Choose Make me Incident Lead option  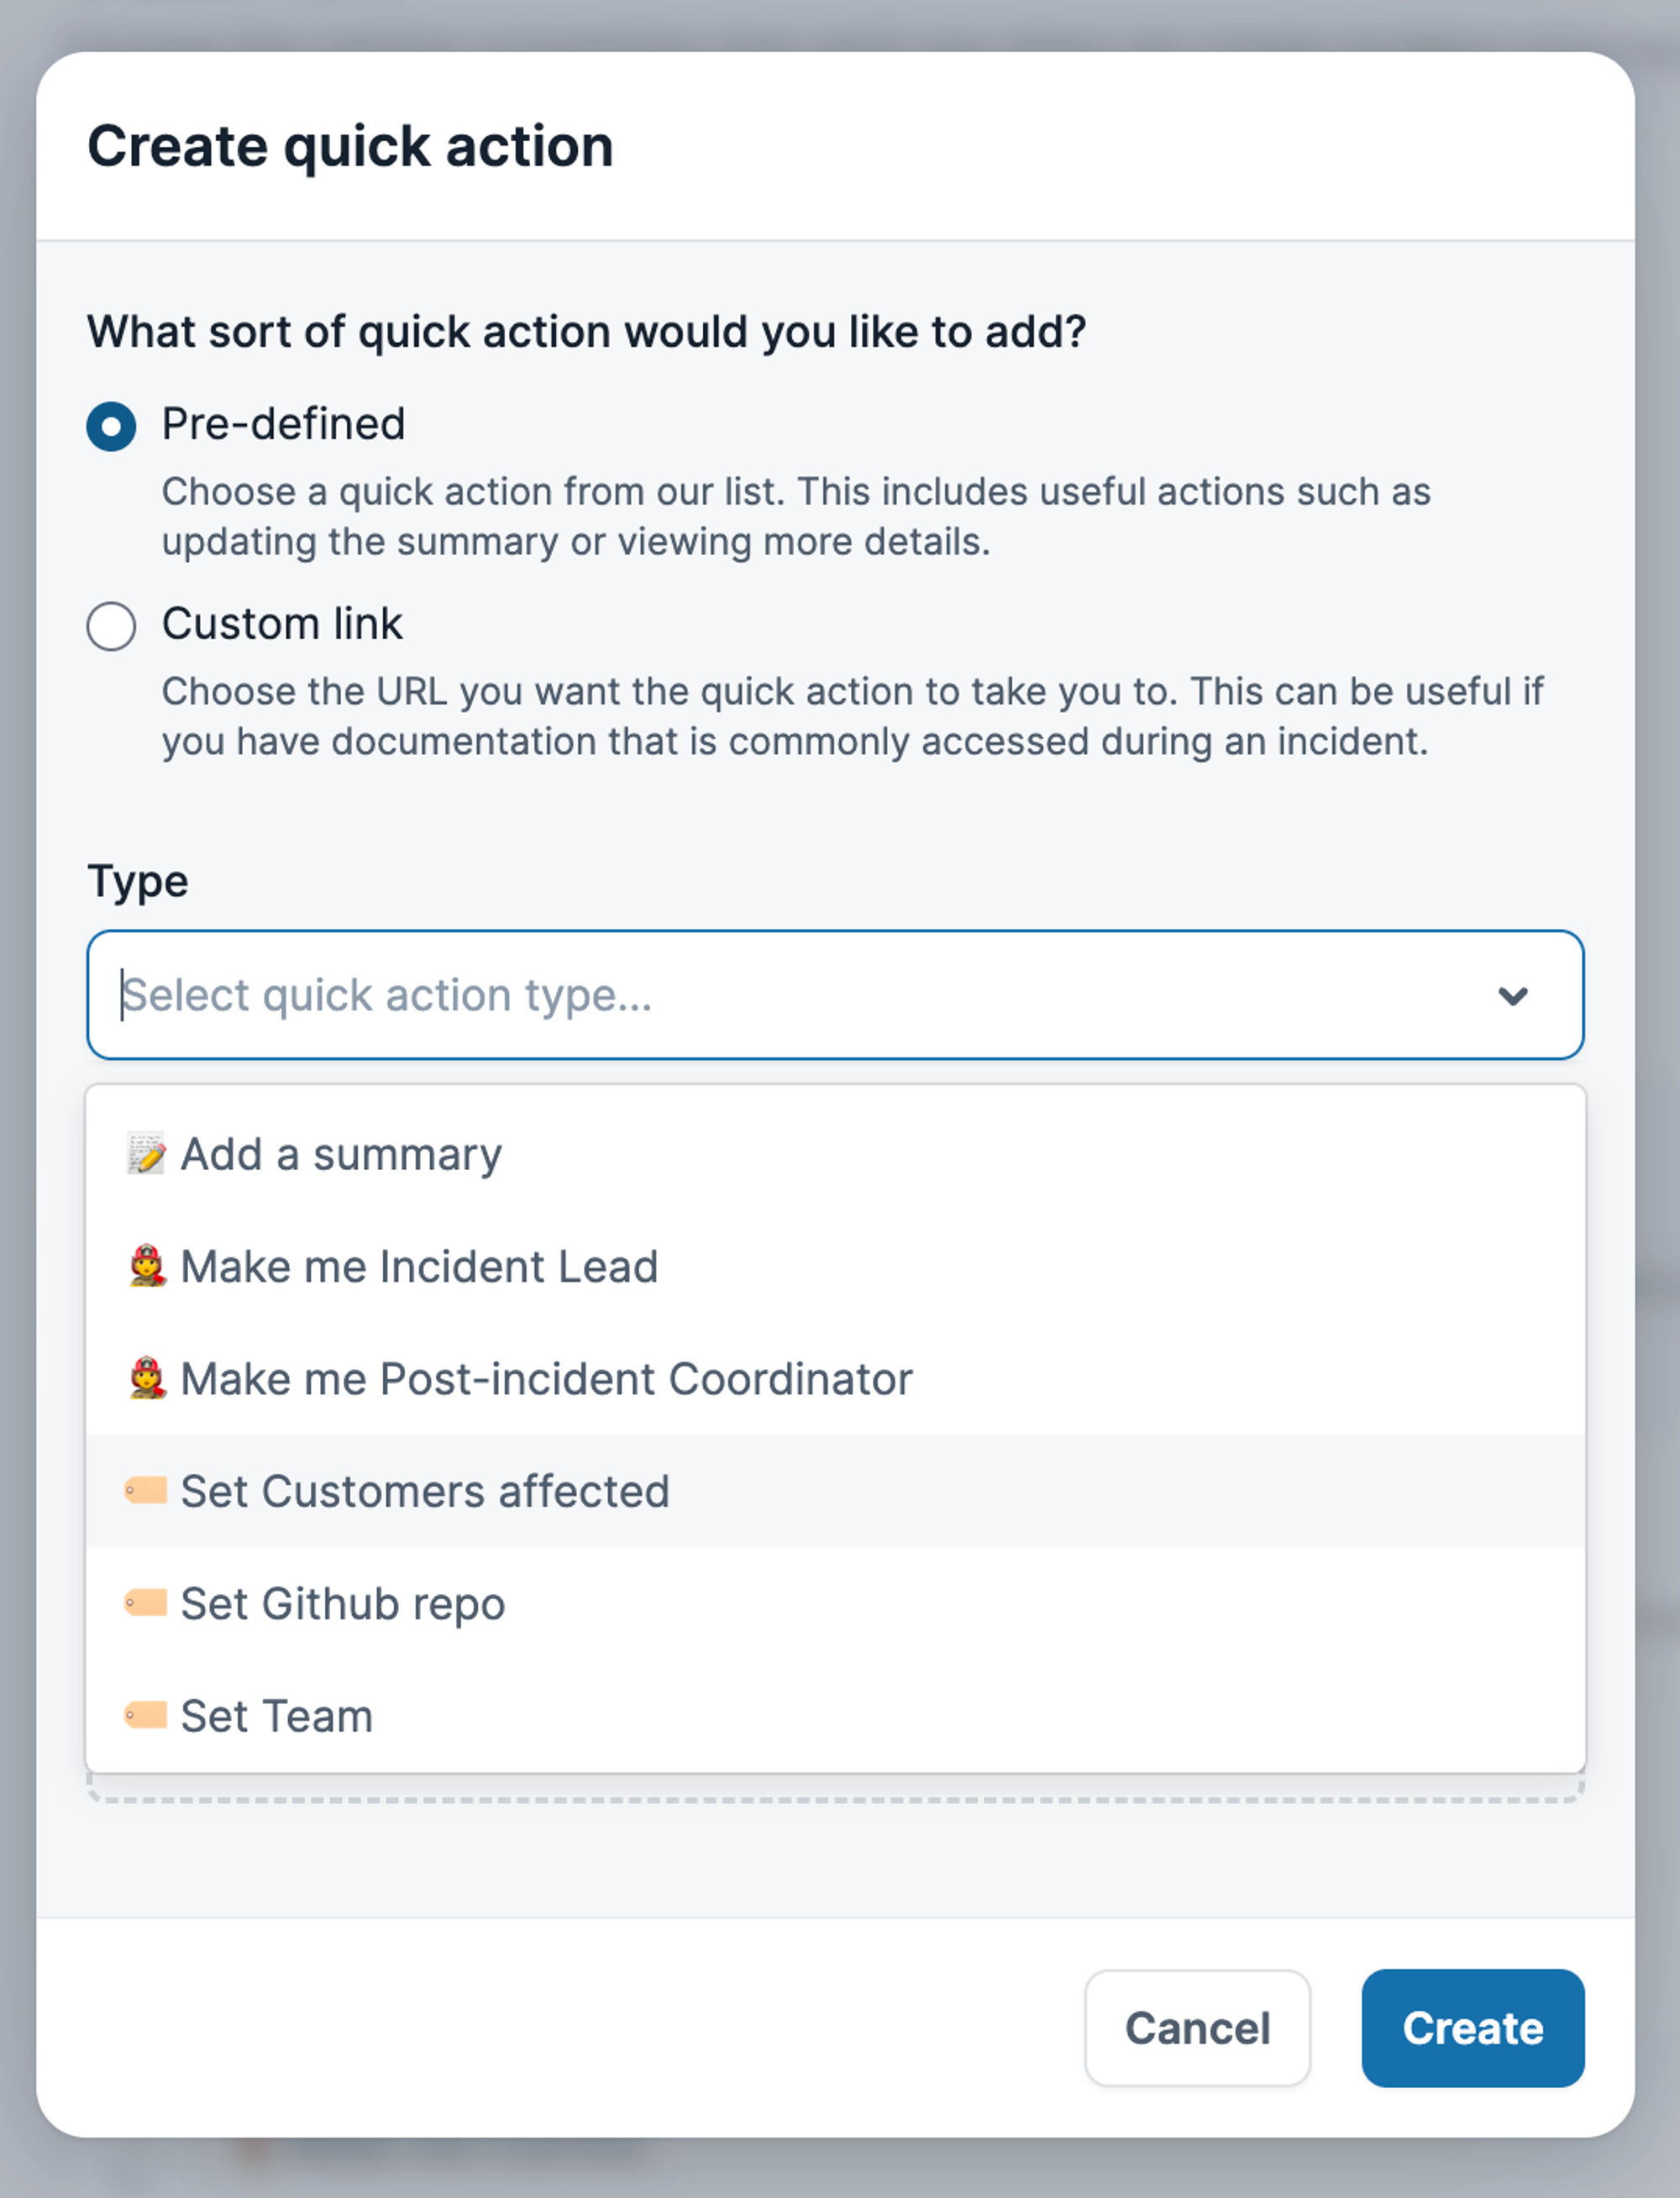click(419, 1267)
